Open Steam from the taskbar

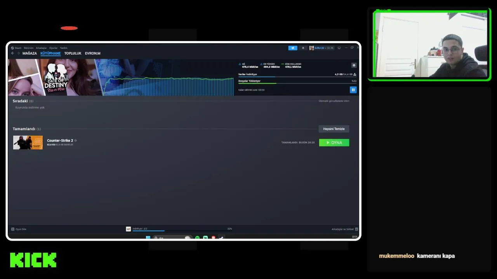point(221,238)
